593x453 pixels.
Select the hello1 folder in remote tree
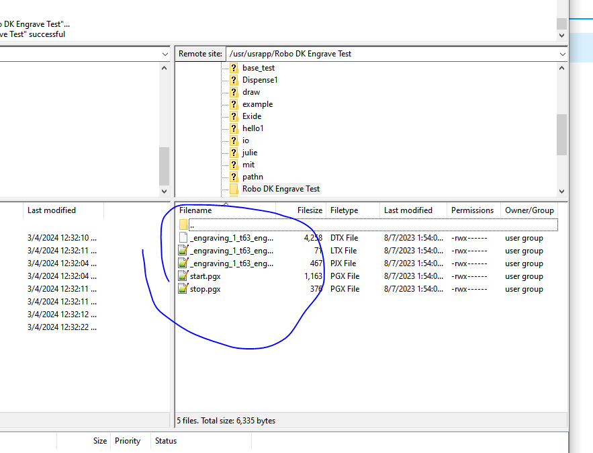point(253,128)
